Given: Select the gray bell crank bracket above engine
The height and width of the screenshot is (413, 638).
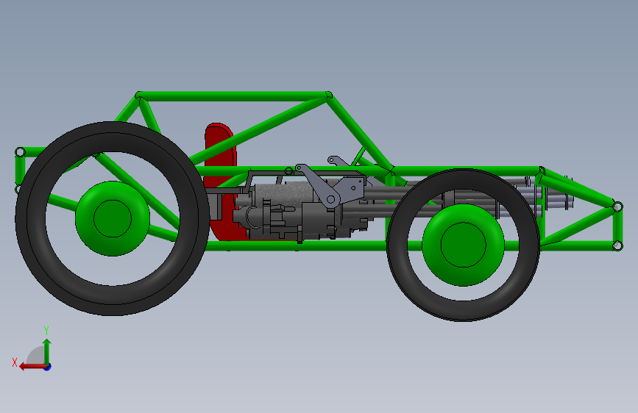Looking at the screenshot, I should coord(330,187).
